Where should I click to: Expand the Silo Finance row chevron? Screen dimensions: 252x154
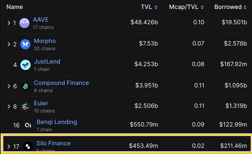click(x=9, y=147)
